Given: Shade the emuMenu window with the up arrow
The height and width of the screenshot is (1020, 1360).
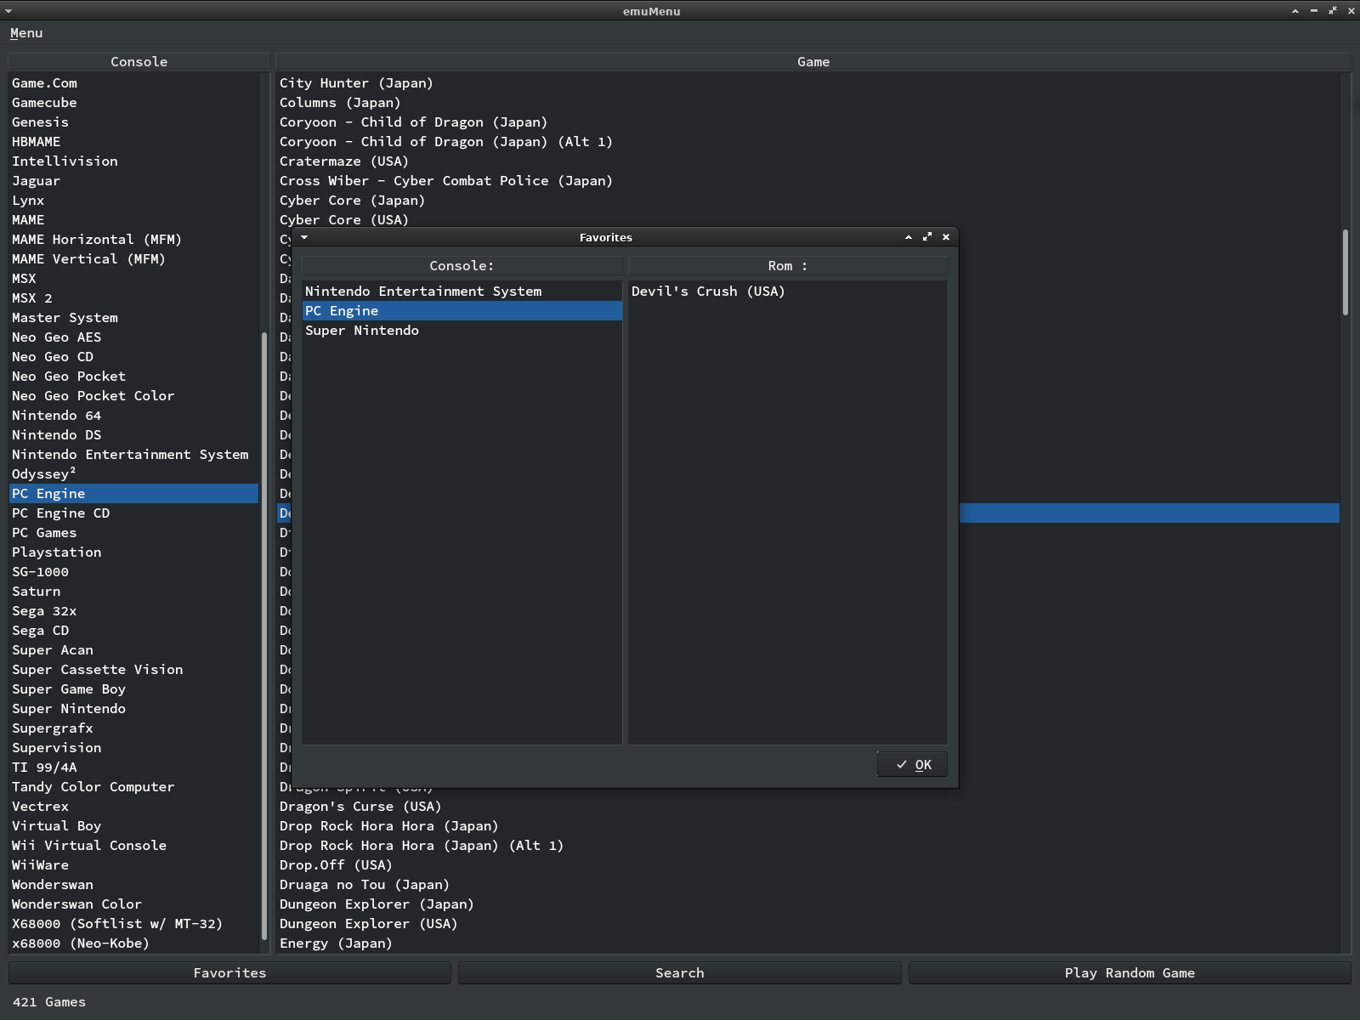Looking at the screenshot, I should pyautogui.click(x=1295, y=11).
